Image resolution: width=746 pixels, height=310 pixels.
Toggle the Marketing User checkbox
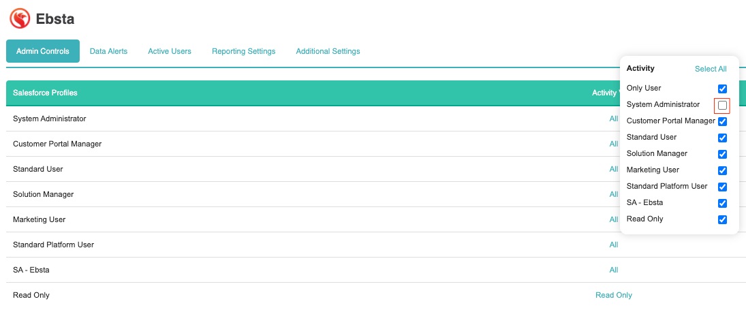[x=722, y=170]
